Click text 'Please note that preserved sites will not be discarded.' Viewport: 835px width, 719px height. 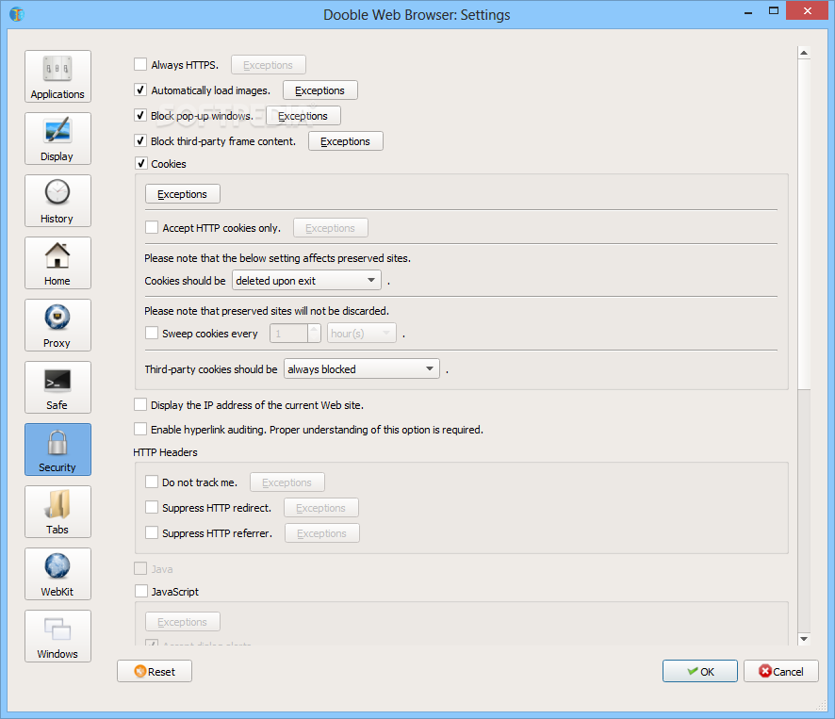(267, 311)
